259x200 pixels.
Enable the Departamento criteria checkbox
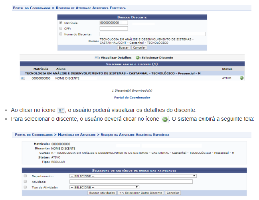25,176
